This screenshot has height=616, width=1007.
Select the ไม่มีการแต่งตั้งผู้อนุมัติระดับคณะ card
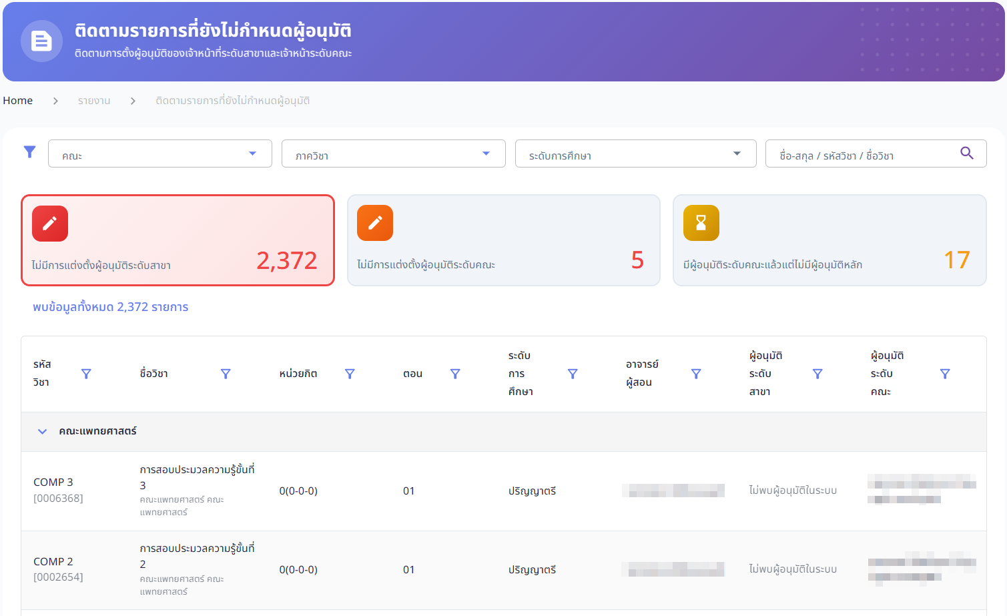point(503,240)
